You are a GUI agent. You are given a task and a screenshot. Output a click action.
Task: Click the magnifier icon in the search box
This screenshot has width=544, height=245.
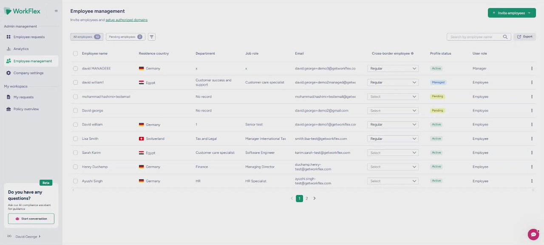[x=505, y=37]
